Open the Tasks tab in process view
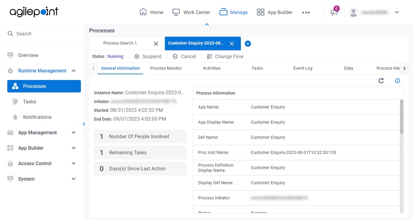413x220 pixels. tap(257, 68)
